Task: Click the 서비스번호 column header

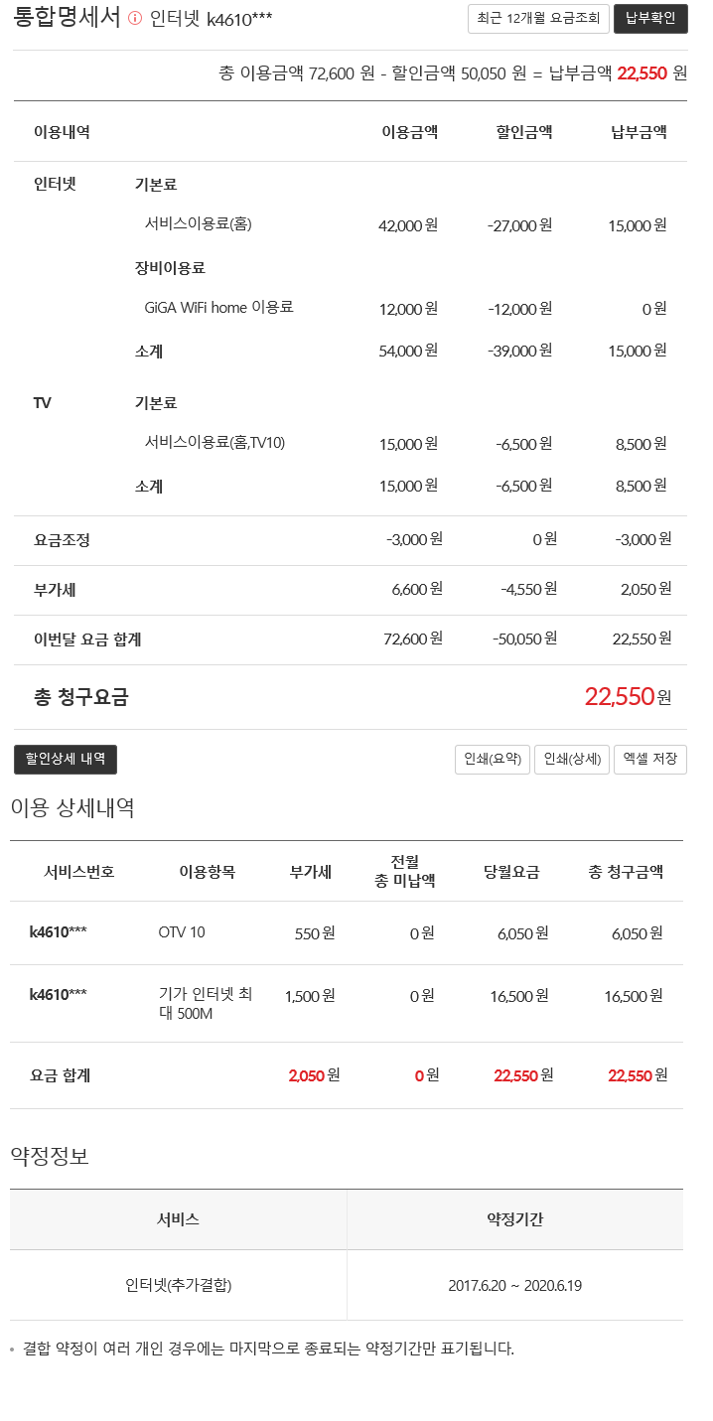Action: pos(79,872)
